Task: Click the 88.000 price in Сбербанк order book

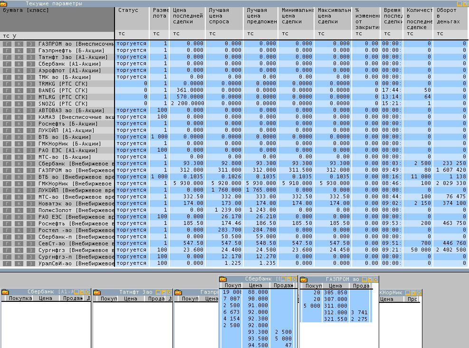Action: pos(258,292)
